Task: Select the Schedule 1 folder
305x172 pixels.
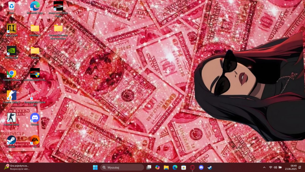Action: 35,30
